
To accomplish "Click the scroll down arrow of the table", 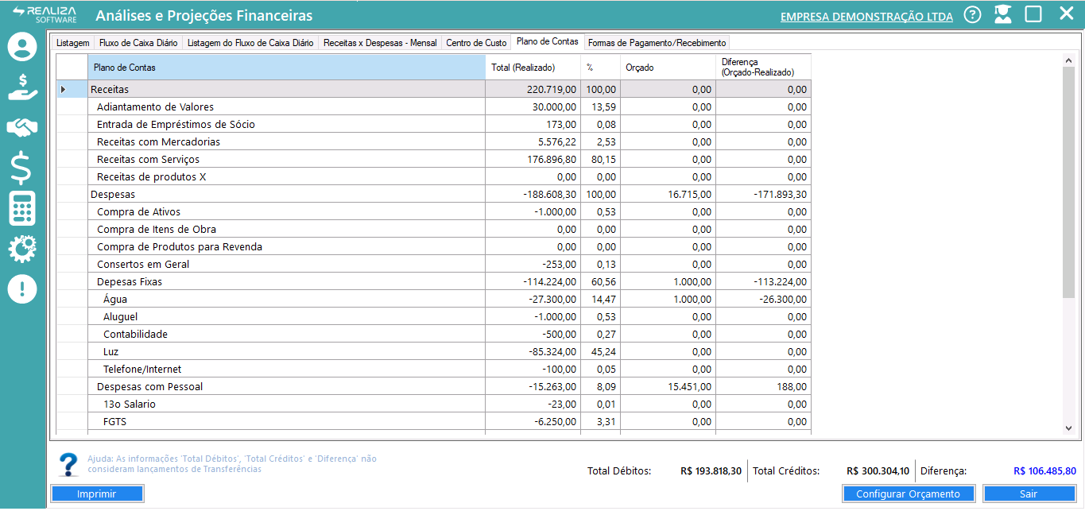I will [1069, 428].
